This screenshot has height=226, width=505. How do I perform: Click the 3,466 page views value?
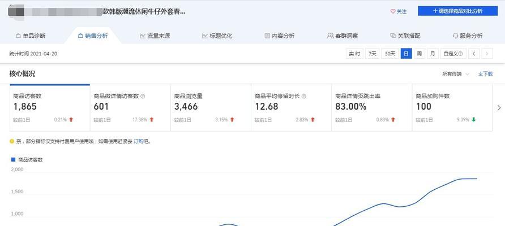pyautogui.click(x=186, y=106)
